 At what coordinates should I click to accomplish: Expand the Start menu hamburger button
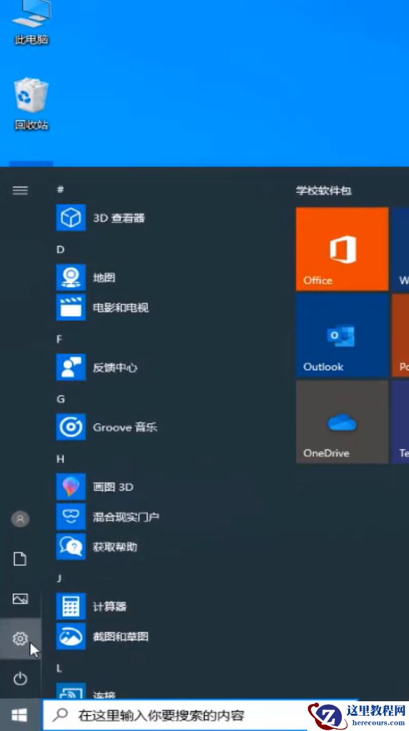pos(20,190)
